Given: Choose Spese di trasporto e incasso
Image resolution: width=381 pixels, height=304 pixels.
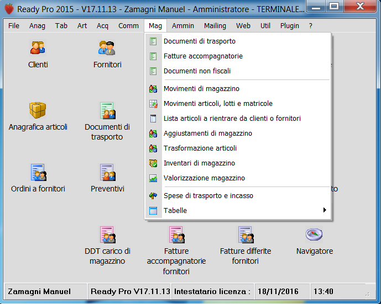Looking at the screenshot, I should [238, 196].
